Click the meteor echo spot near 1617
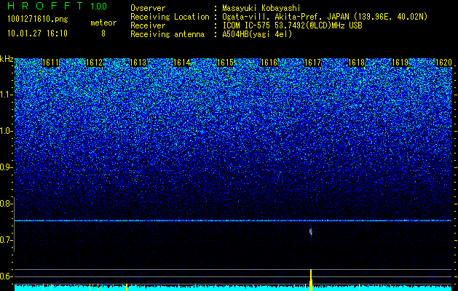The width and height of the screenshot is (458, 291). (311, 232)
